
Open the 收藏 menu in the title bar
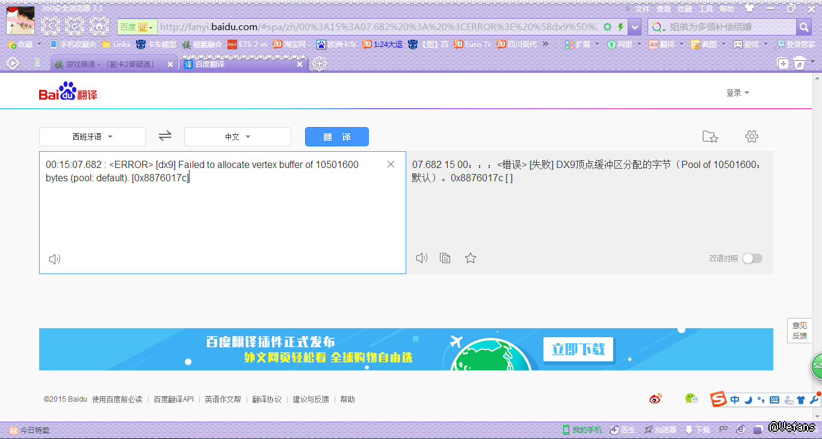tap(685, 9)
